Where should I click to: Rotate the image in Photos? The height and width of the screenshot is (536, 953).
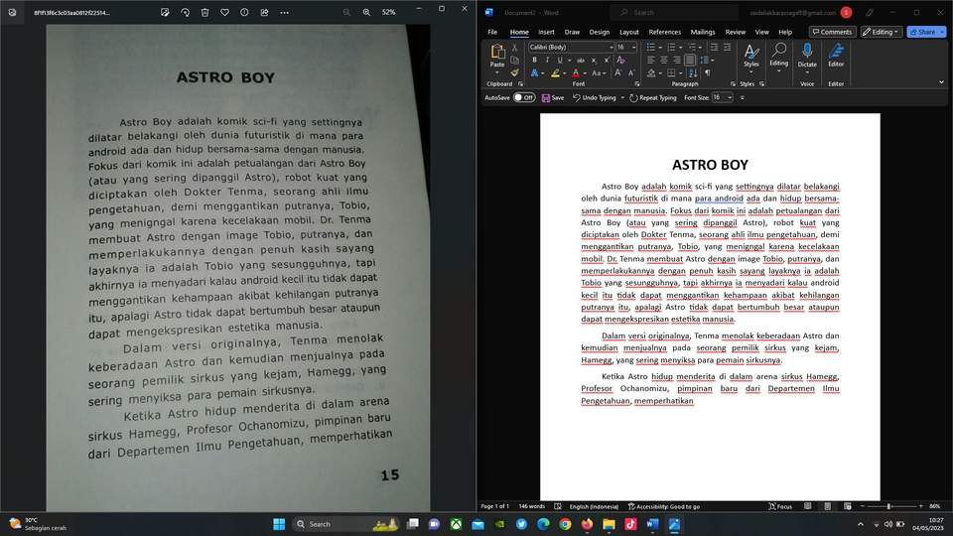click(185, 12)
